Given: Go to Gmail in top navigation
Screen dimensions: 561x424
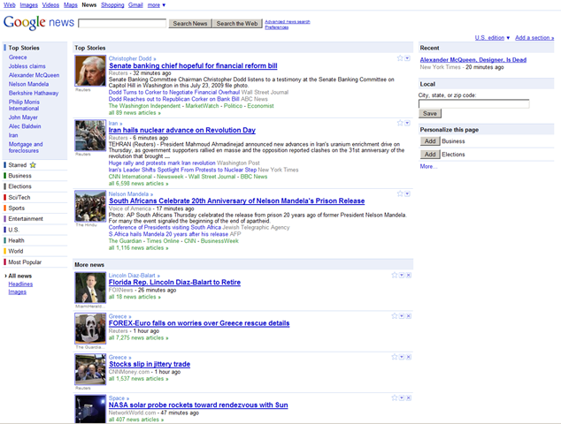Looking at the screenshot, I should coord(135,5).
